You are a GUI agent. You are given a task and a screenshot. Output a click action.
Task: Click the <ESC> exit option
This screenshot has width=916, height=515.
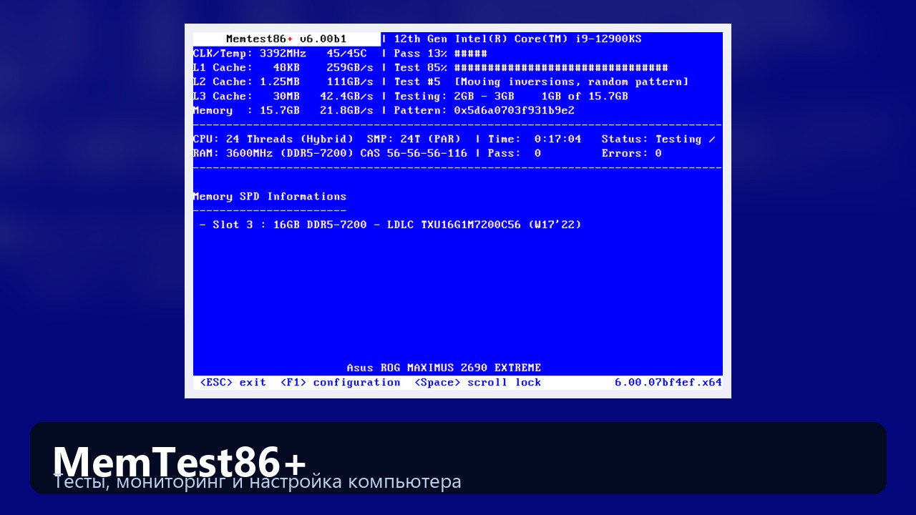point(233,382)
